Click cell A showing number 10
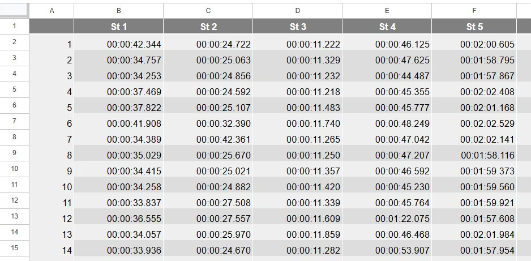531x261 pixels. point(67,187)
